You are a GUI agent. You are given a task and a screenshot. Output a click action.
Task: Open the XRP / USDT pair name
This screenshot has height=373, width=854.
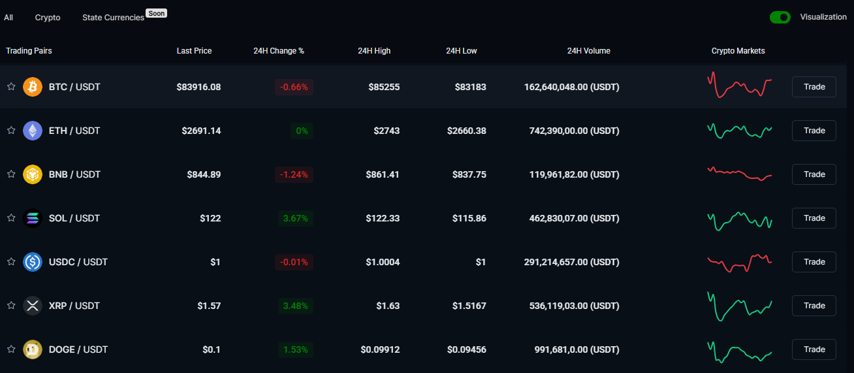(x=74, y=306)
